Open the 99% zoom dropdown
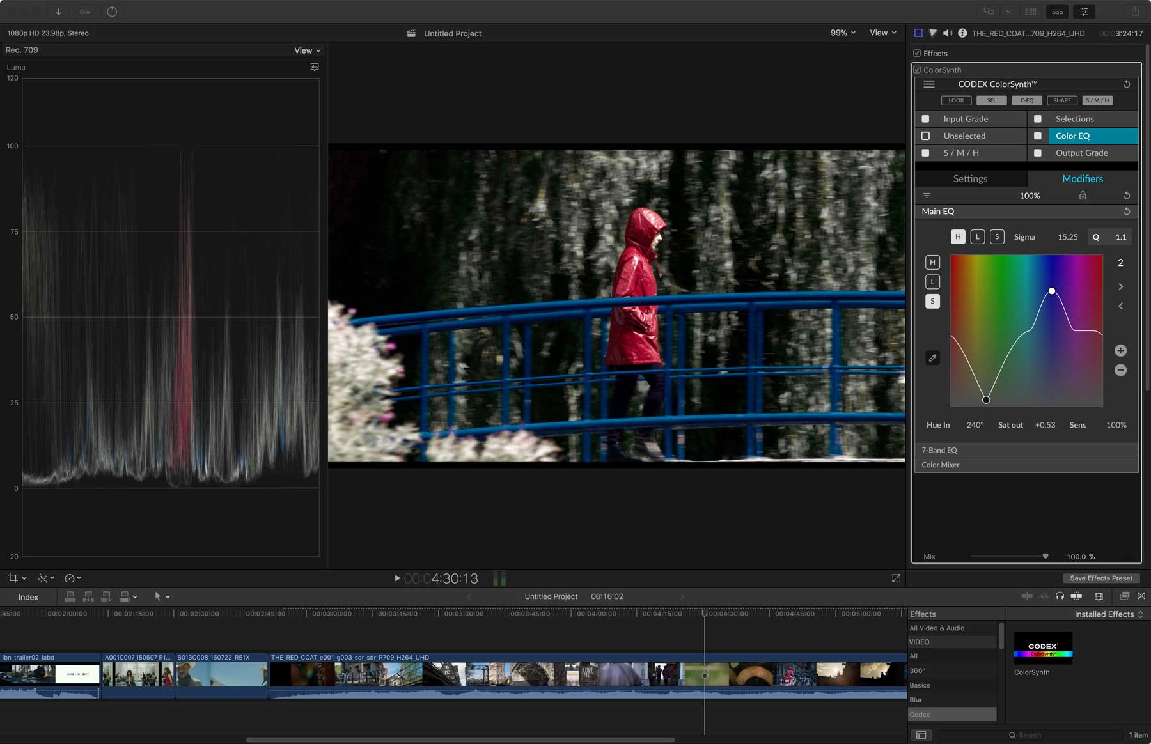Screen dimensions: 1151x744 click(843, 33)
